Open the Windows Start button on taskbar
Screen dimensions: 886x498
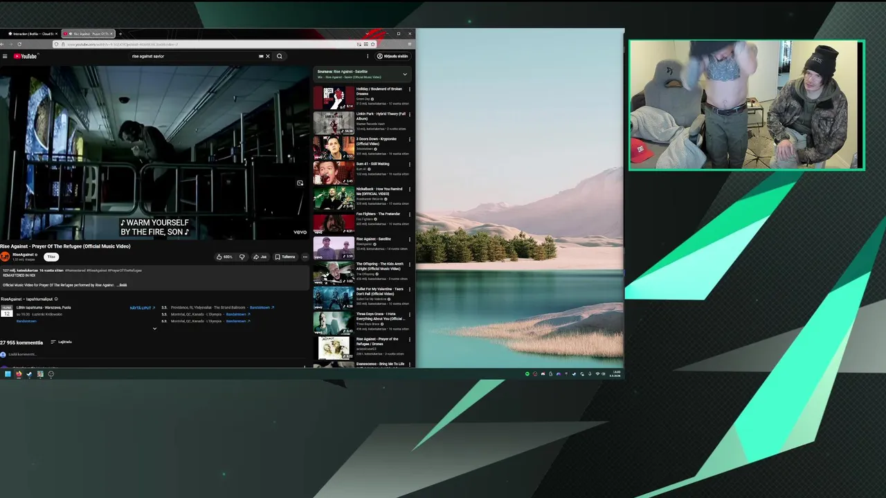(8, 374)
